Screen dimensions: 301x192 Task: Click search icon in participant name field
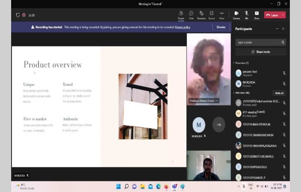[x=283, y=42]
